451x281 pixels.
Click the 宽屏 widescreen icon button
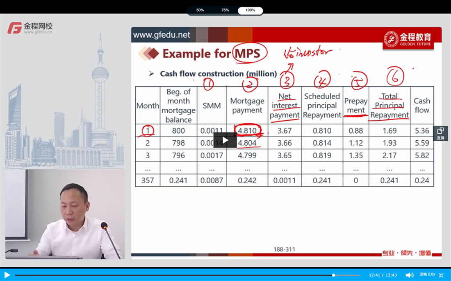(x=440, y=133)
